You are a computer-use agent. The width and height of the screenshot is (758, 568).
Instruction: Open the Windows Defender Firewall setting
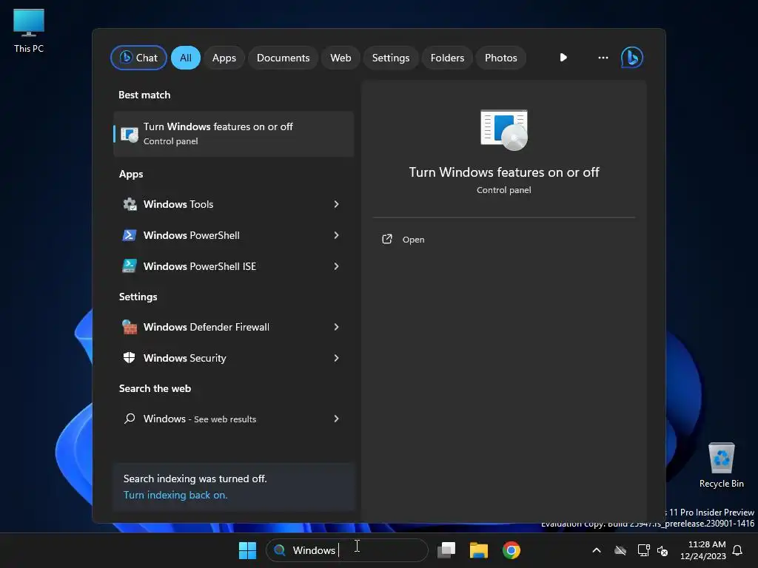[233, 327]
